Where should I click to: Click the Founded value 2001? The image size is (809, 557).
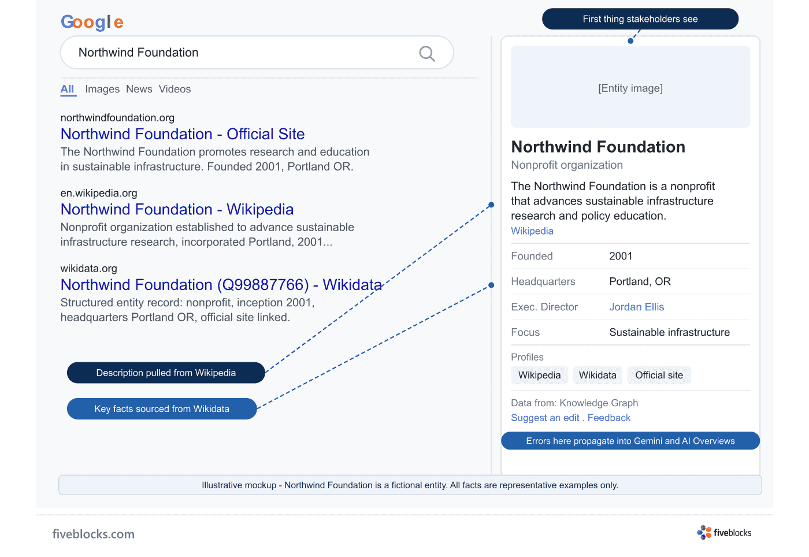621,256
